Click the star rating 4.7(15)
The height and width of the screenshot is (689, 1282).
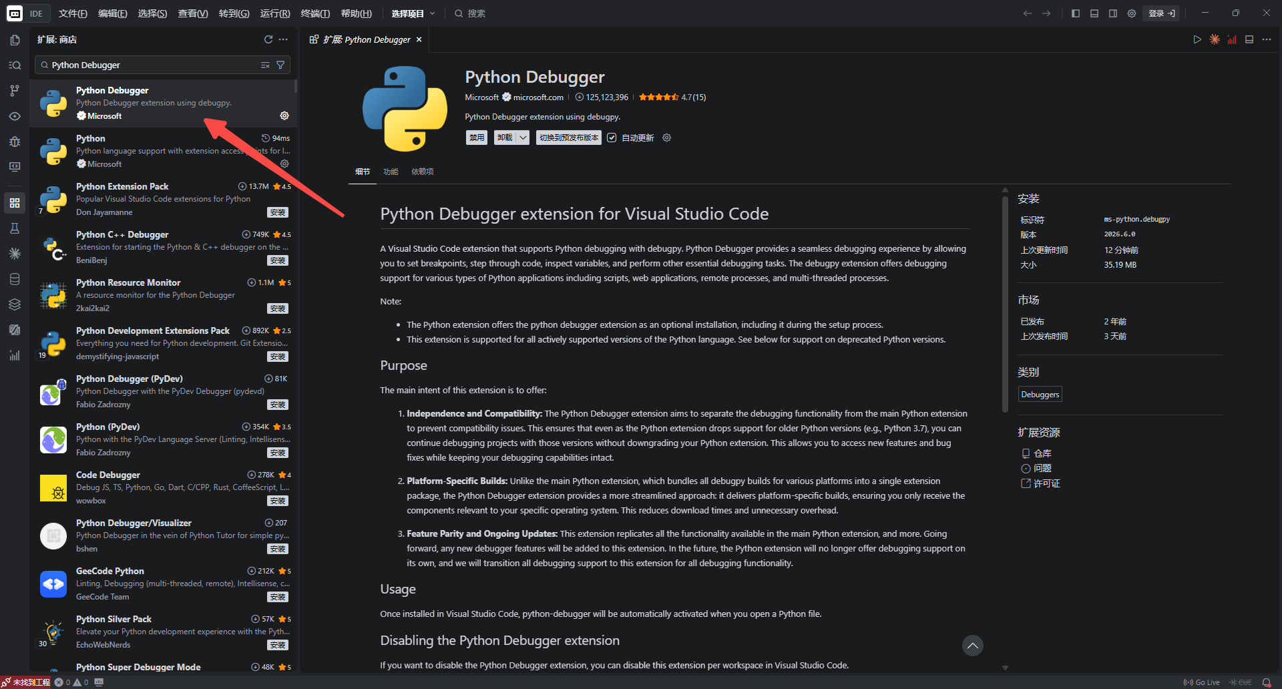672,97
